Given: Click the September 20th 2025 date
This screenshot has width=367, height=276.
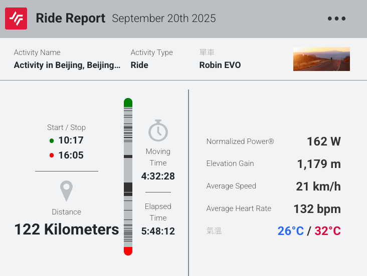Looking at the screenshot, I should 164,19.
